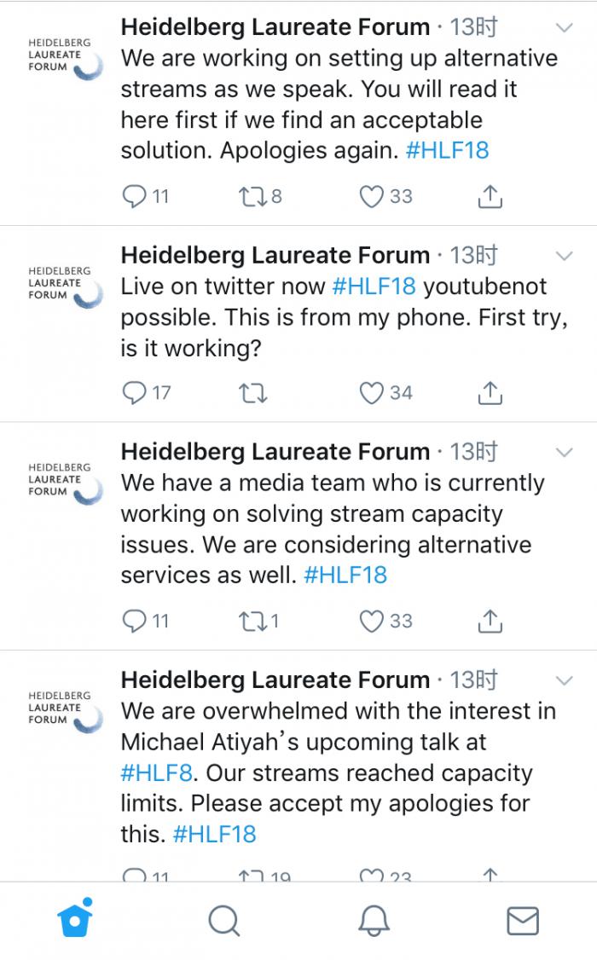Open the #HLF8 hashtag link
The height and width of the screenshot is (960, 597).
(158, 773)
